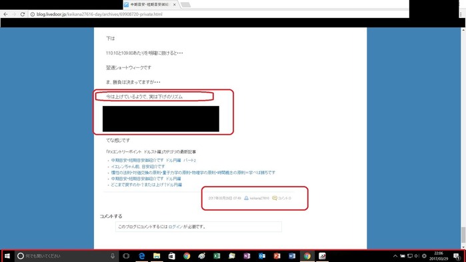Open Task View from taskbar
Image resolution: width=466 pixels, height=262 pixels.
tap(126, 256)
